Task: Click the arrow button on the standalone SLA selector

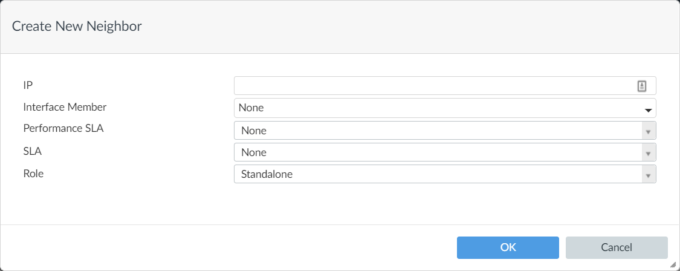Action: pyautogui.click(x=648, y=153)
